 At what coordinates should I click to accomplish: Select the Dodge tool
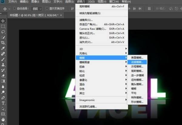pos(3,92)
